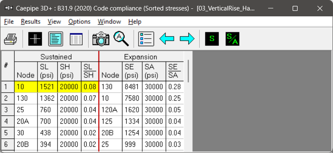Image resolution: width=333 pixels, height=153 pixels.
Task: Open the File menu
Action: tap(9, 21)
